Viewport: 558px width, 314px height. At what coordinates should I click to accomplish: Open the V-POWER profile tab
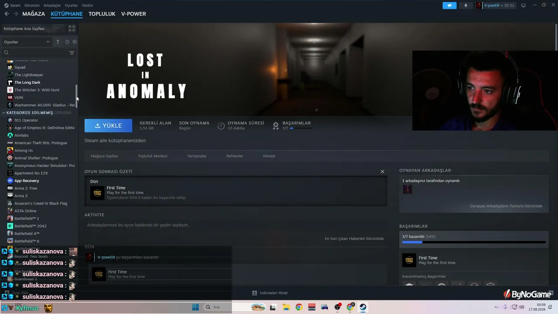coord(133,14)
